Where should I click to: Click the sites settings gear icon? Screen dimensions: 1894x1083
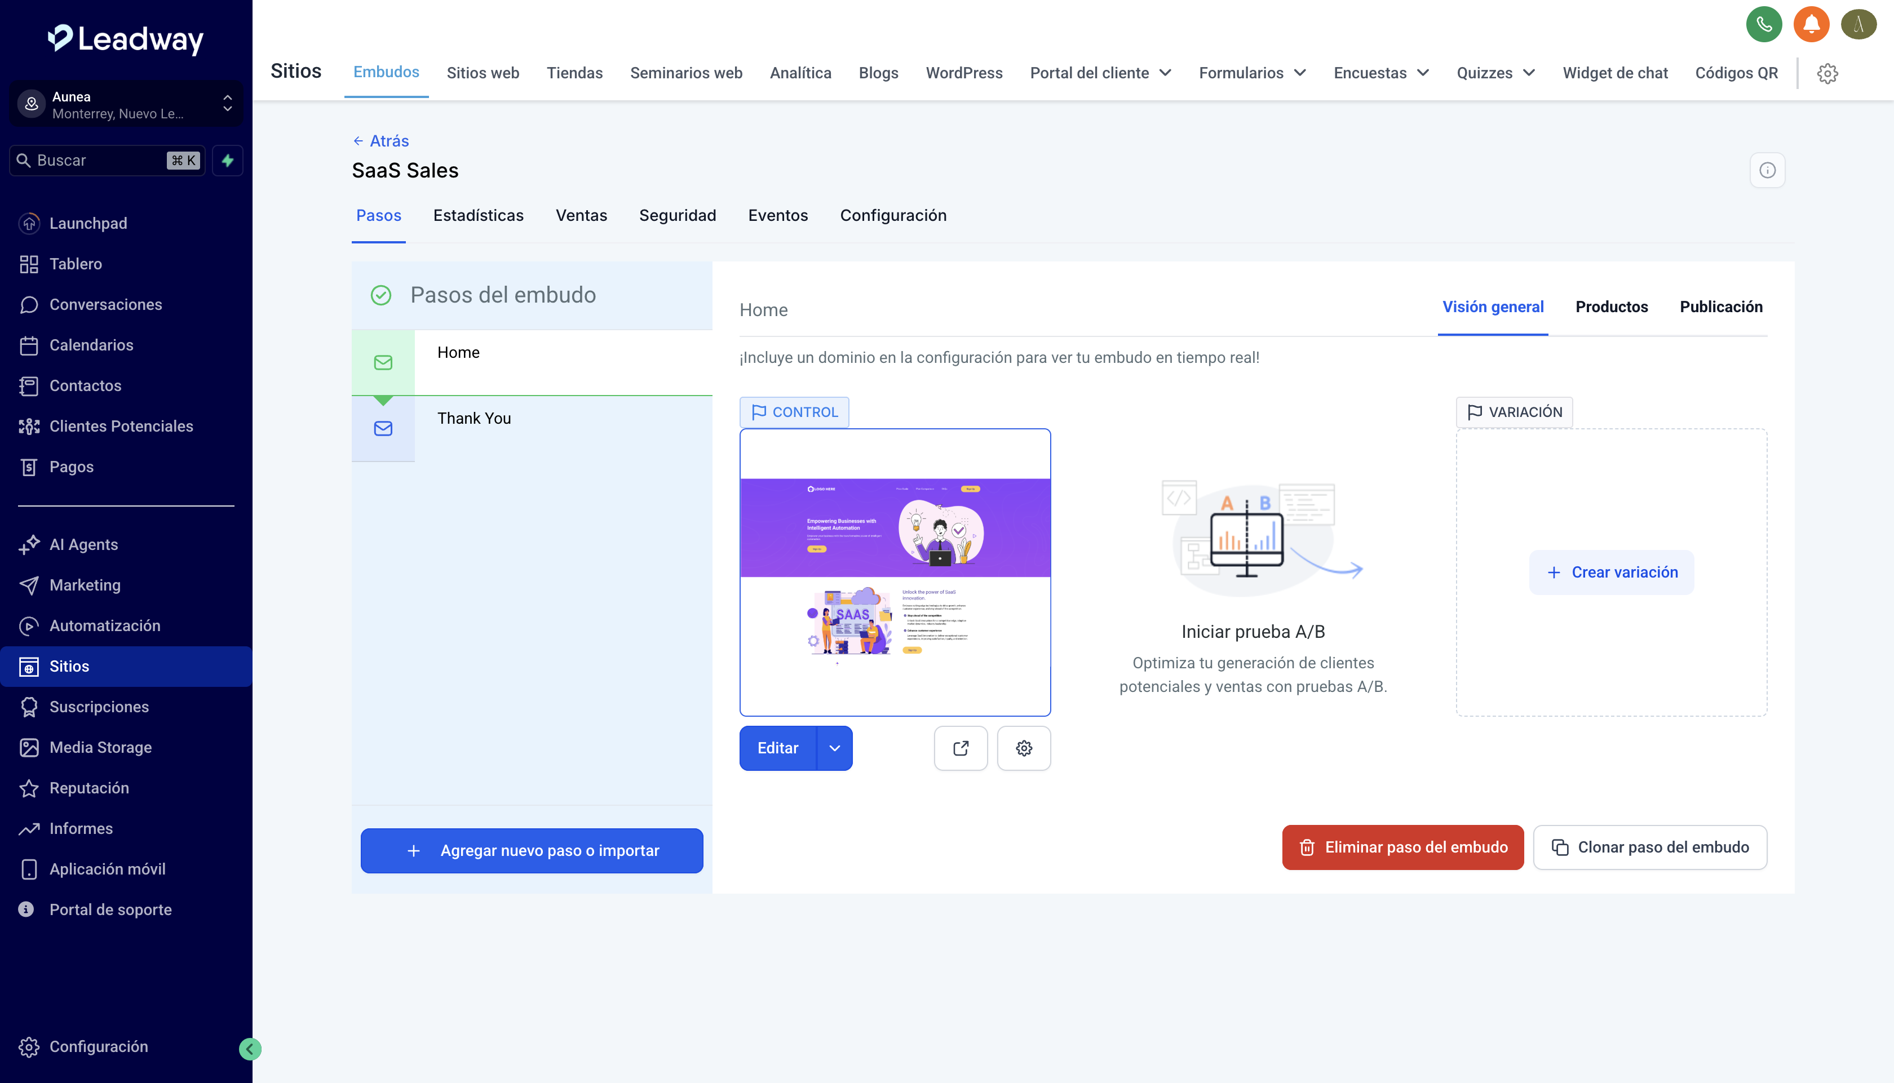[x=1827, y=73]
